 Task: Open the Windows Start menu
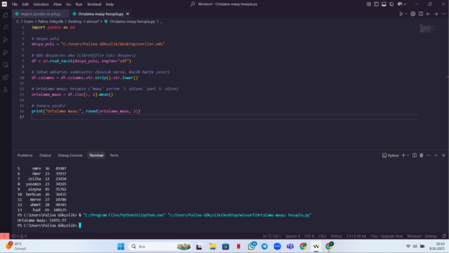[121, 247]
